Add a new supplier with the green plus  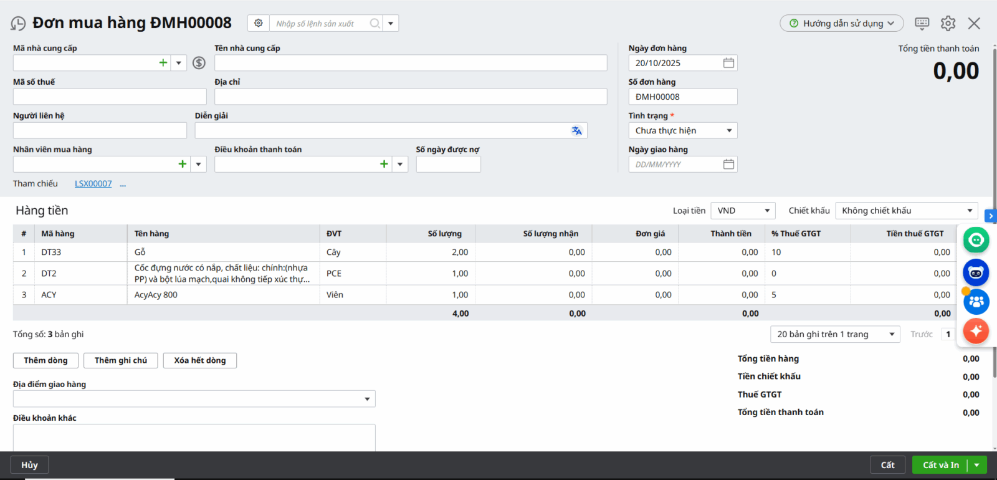pyautogui.click(x=163, y=62)
